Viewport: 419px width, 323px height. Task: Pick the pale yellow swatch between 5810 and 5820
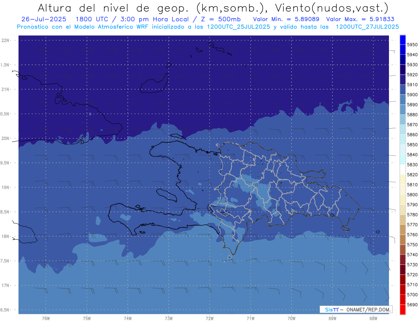coord(403,179)
